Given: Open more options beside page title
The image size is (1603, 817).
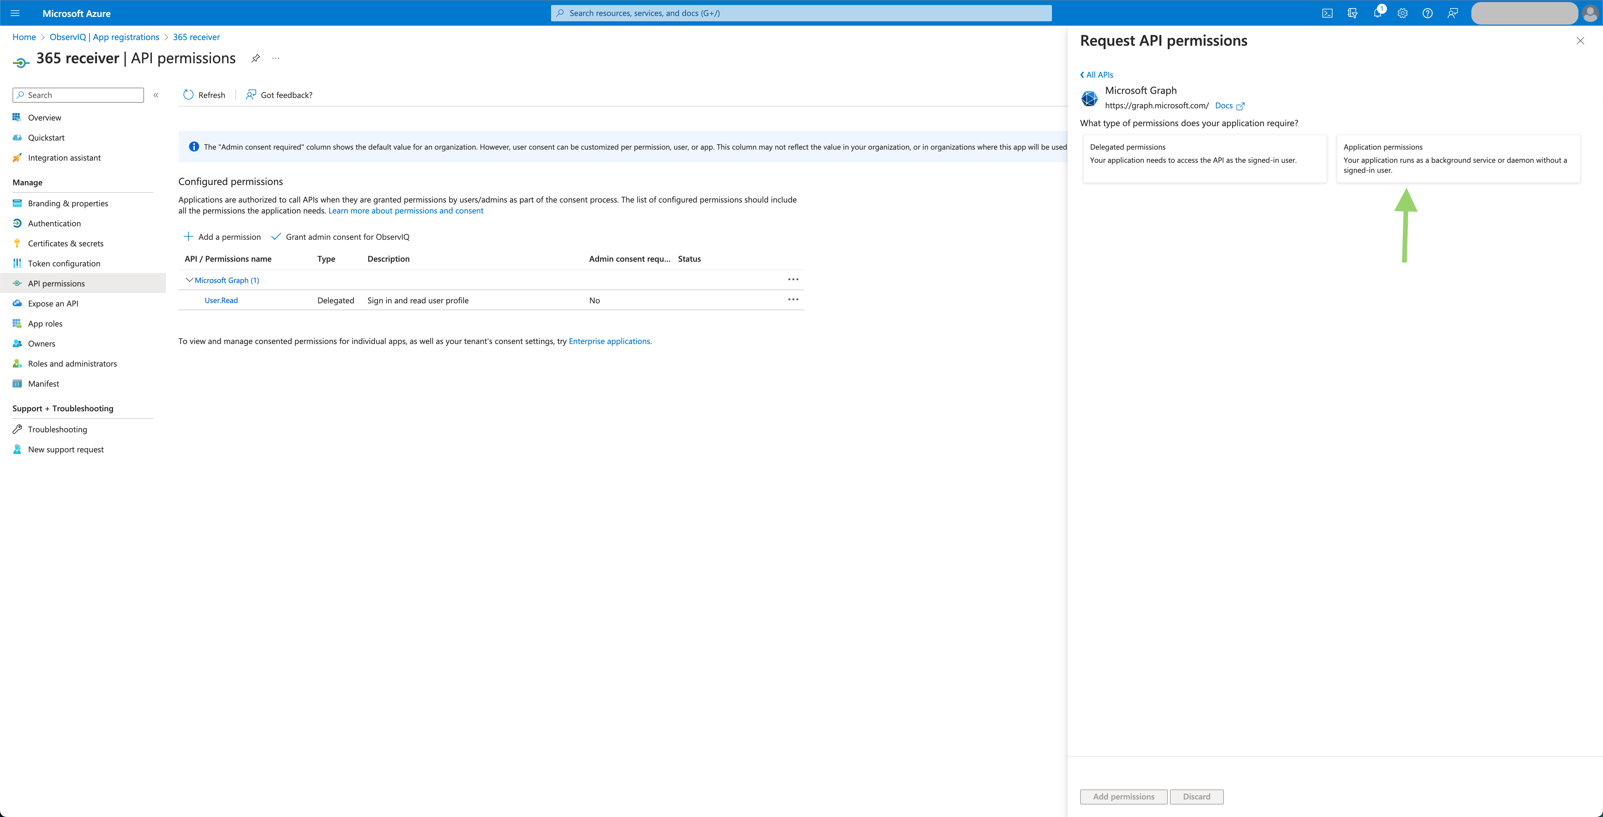Looking at the screenshot, I should pyautogui.click(x=275, y=58).
